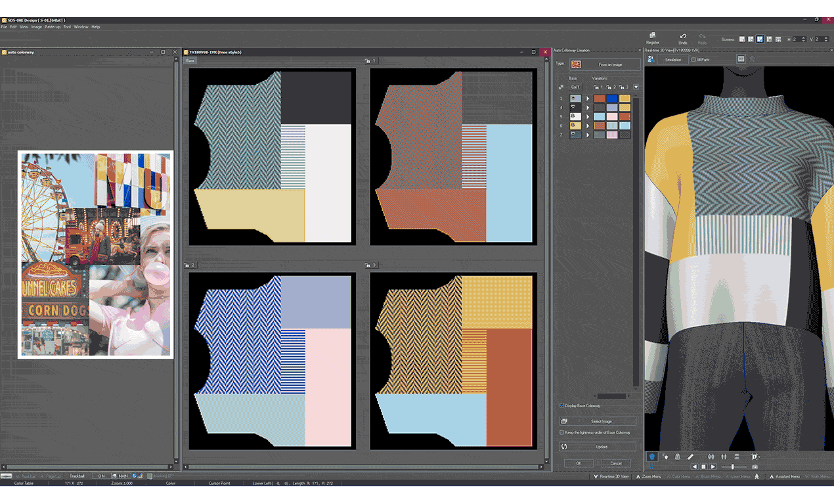
Task: Enable Keep the lightness order checkbox
Action: (x=561, y=432)
